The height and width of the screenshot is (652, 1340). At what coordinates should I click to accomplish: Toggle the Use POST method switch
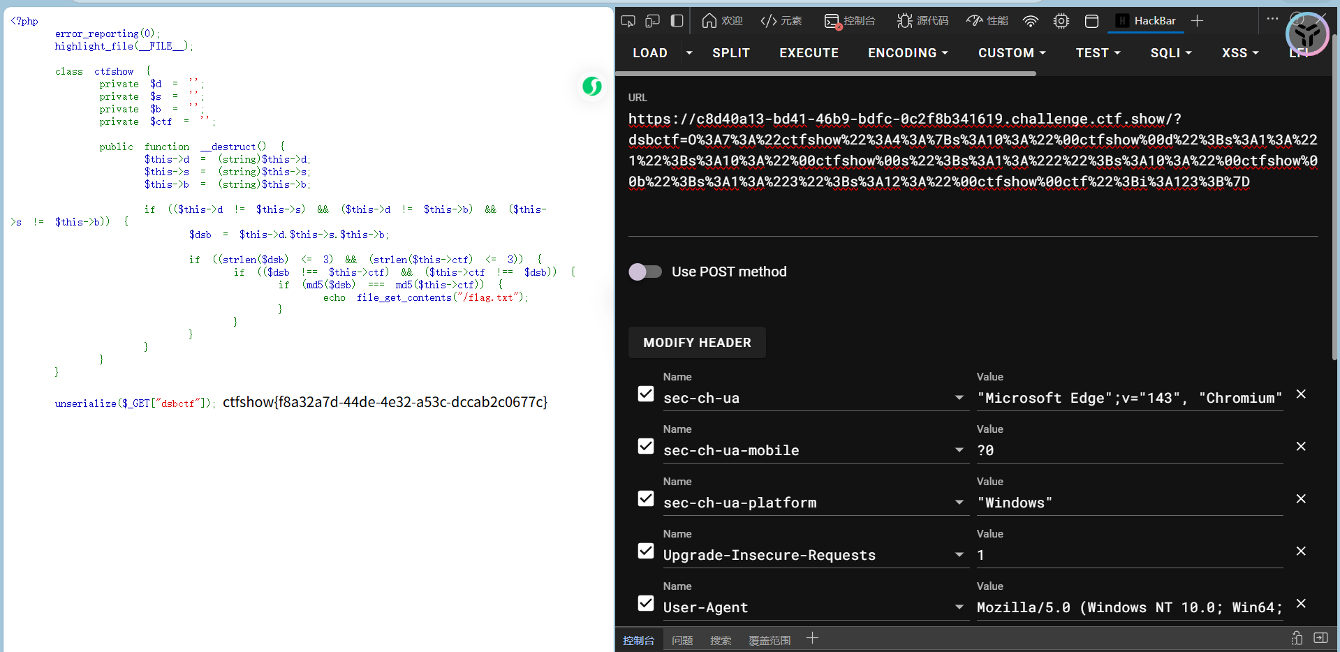(x=645, y=272)
